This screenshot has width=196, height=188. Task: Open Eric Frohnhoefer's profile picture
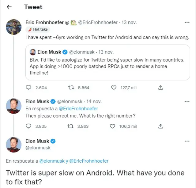tap(14, 27)
